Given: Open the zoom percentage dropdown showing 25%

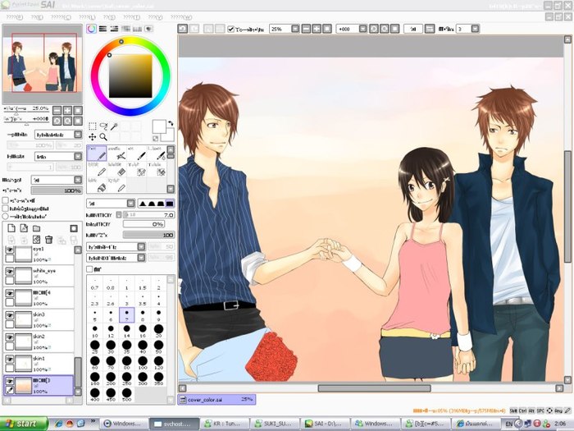Looking at the screenshot, I should click(x=294, y=28).
